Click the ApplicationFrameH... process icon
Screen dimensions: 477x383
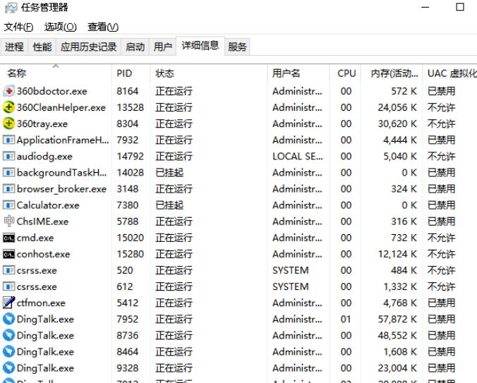(x=9, y=140)
